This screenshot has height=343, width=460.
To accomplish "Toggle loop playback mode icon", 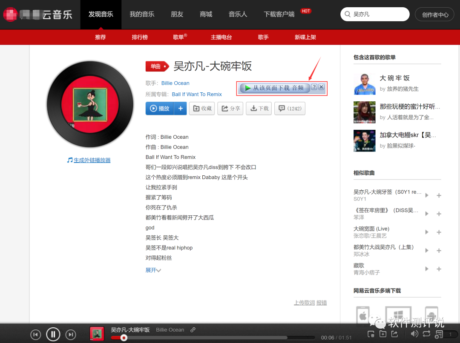I will (426, 334).
